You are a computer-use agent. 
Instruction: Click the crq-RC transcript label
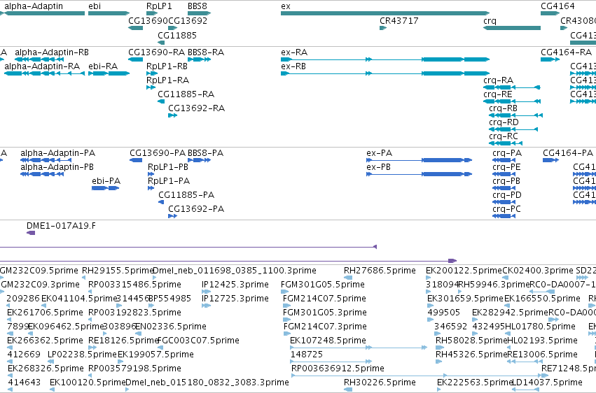504,136
